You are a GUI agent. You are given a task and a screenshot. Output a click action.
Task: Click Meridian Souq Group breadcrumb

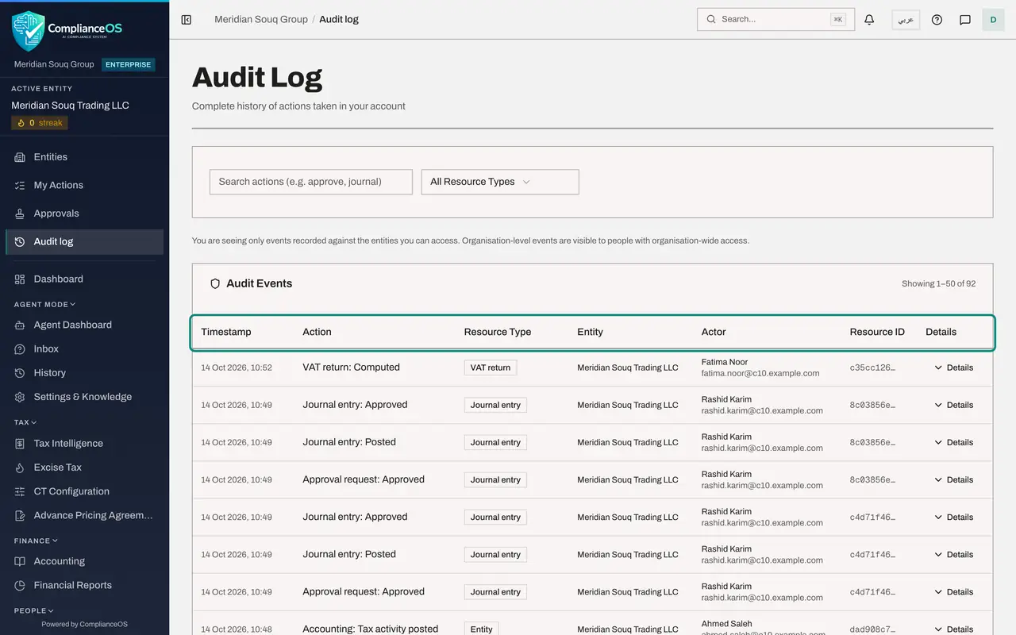[x=261, y=19]
